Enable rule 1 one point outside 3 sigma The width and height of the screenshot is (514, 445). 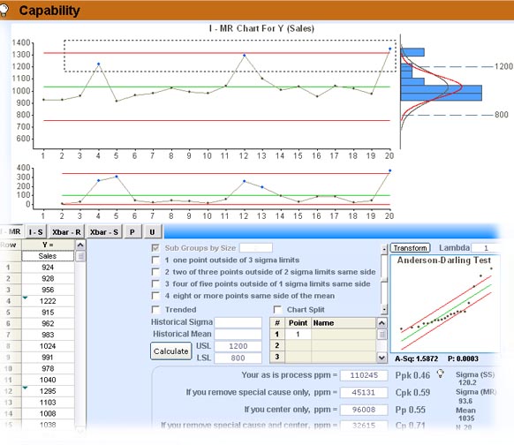point(155,260)
